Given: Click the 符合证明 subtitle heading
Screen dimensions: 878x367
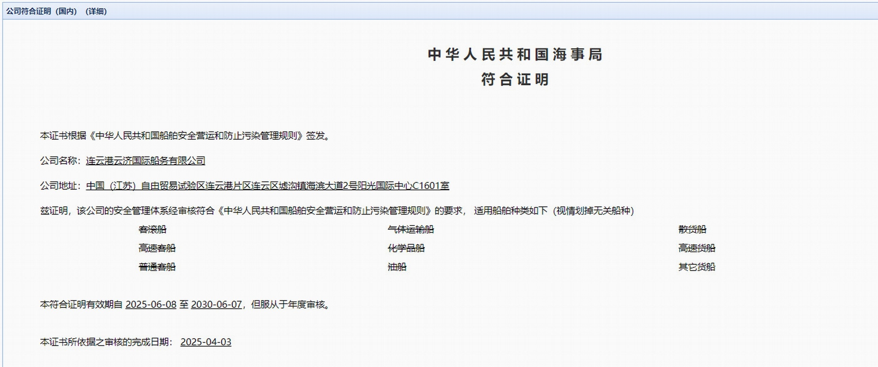Looking at the screenshot, I should (515, 80).
